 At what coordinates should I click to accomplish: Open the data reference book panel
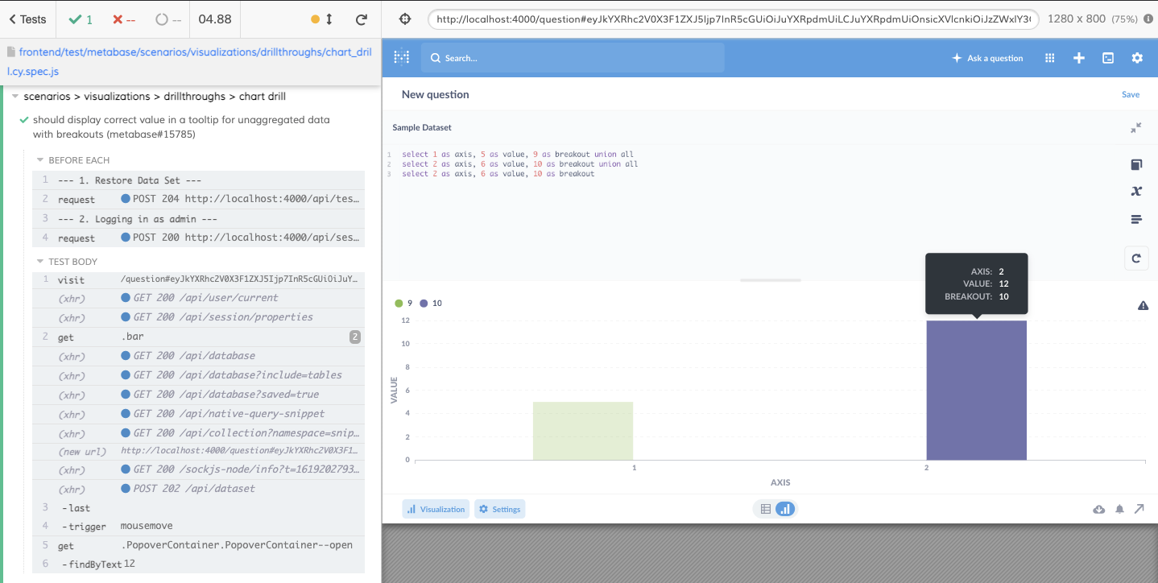coord(1136,164)
